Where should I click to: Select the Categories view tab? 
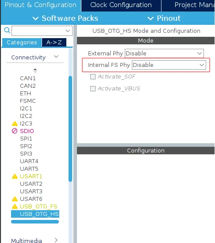pyautogui.click(x=22, y=42)
